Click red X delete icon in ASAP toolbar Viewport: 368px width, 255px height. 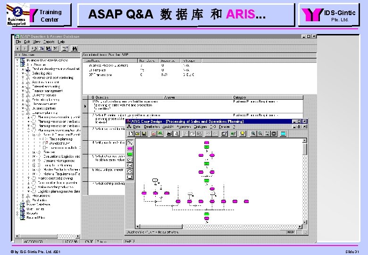pyautogui.click(x=55, y=48)
